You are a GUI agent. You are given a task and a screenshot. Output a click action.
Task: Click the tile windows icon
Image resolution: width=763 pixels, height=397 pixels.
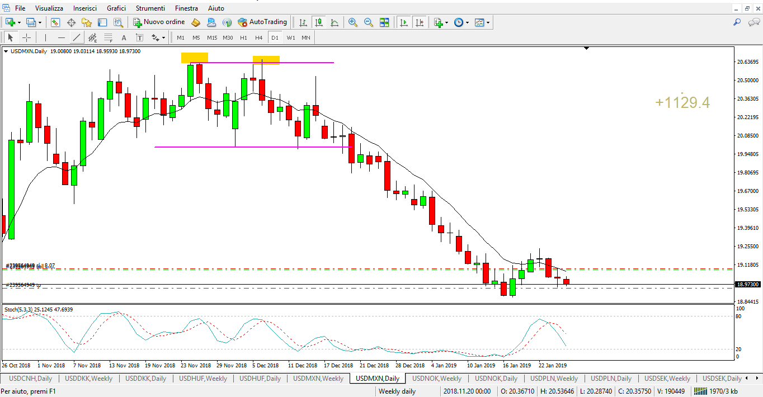384,22
